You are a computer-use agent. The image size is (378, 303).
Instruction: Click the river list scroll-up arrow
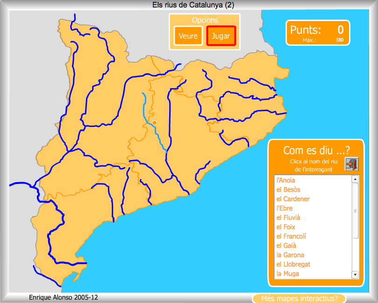pyautogui.click(x=355, y=179)
